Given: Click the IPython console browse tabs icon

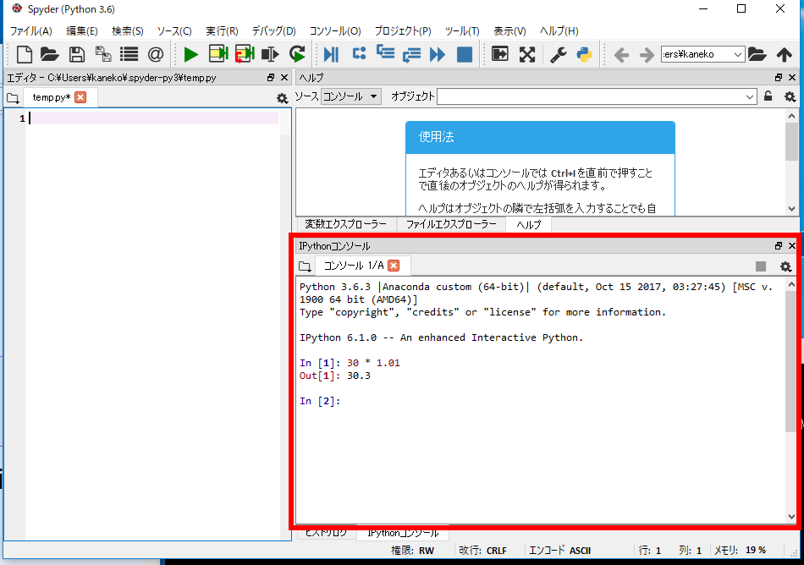Looking at the screenshot, I should tap(305, 266).
